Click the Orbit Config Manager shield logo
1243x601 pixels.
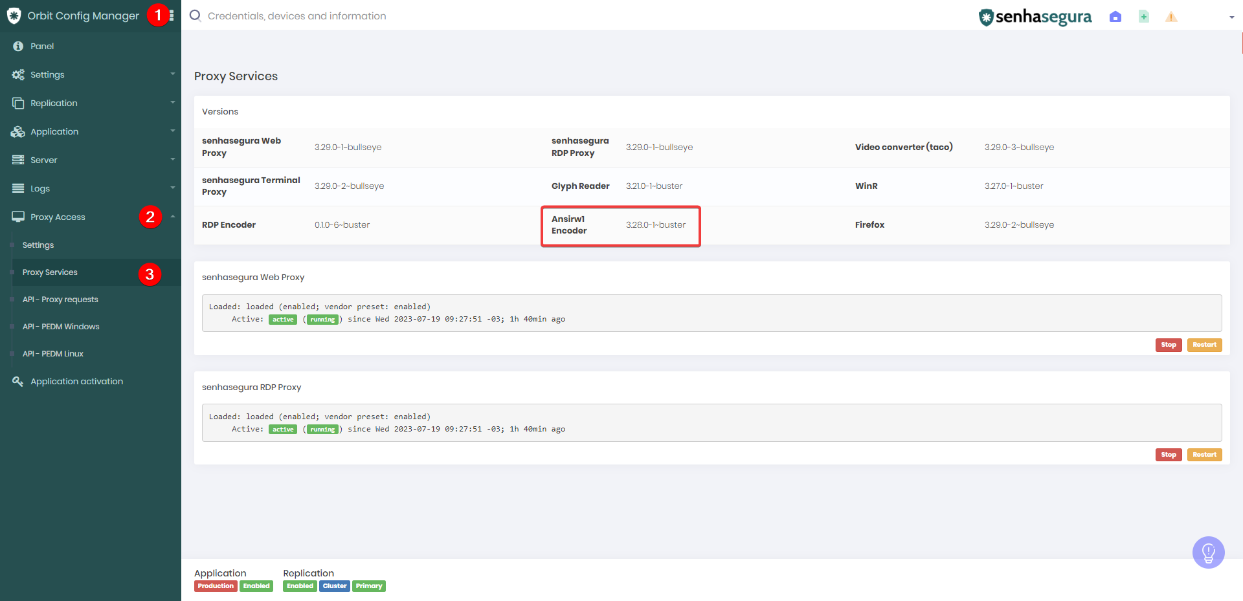tap(14, 16)
